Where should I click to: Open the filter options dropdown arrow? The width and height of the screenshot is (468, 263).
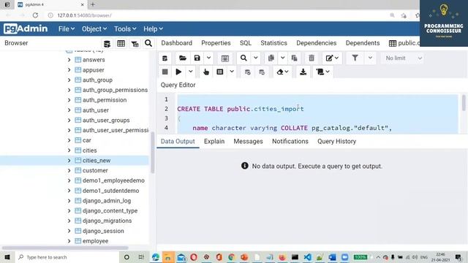click(370, 58)
